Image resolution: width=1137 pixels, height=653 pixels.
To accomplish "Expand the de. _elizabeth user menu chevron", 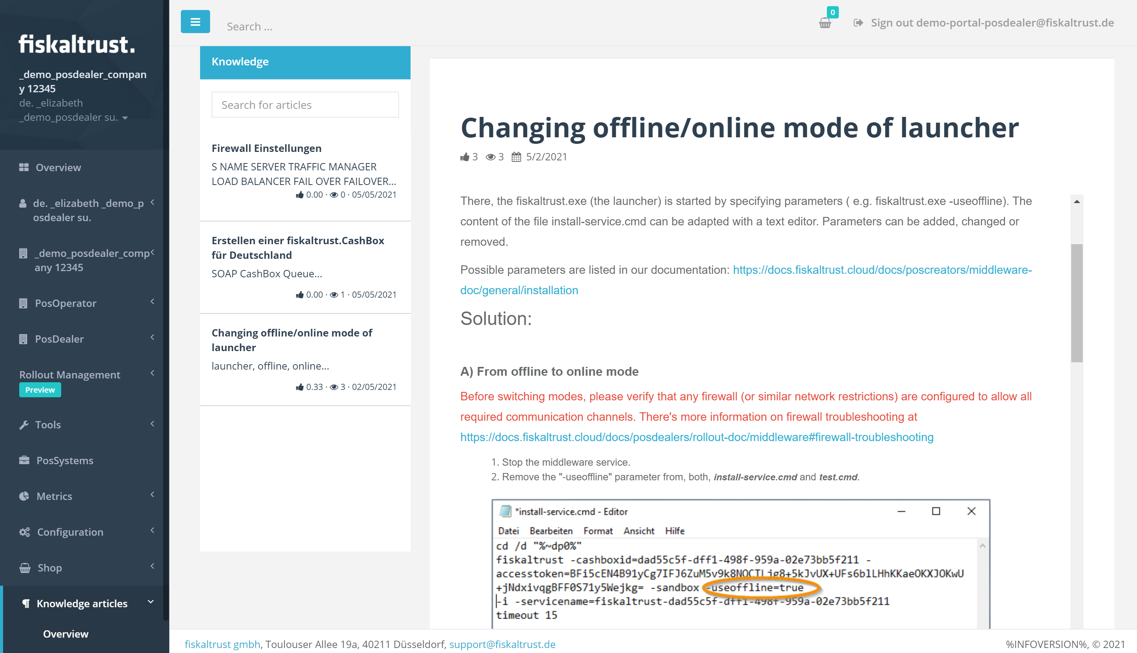I will pyautogui.click(x=152, y=202).
